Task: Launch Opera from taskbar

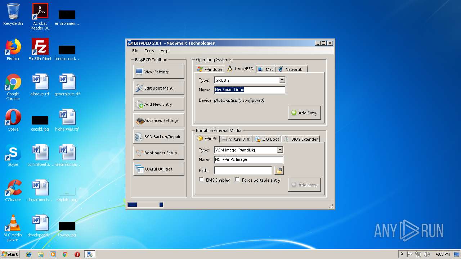Action: click(77, 254)
